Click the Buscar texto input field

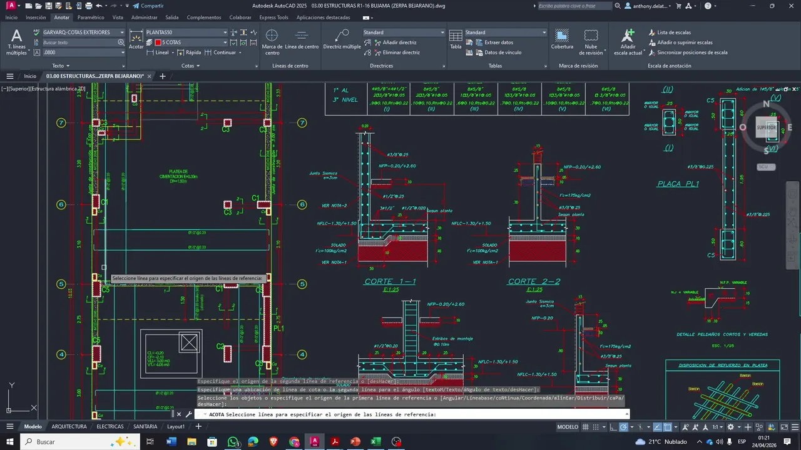click(x=79, y=42)
